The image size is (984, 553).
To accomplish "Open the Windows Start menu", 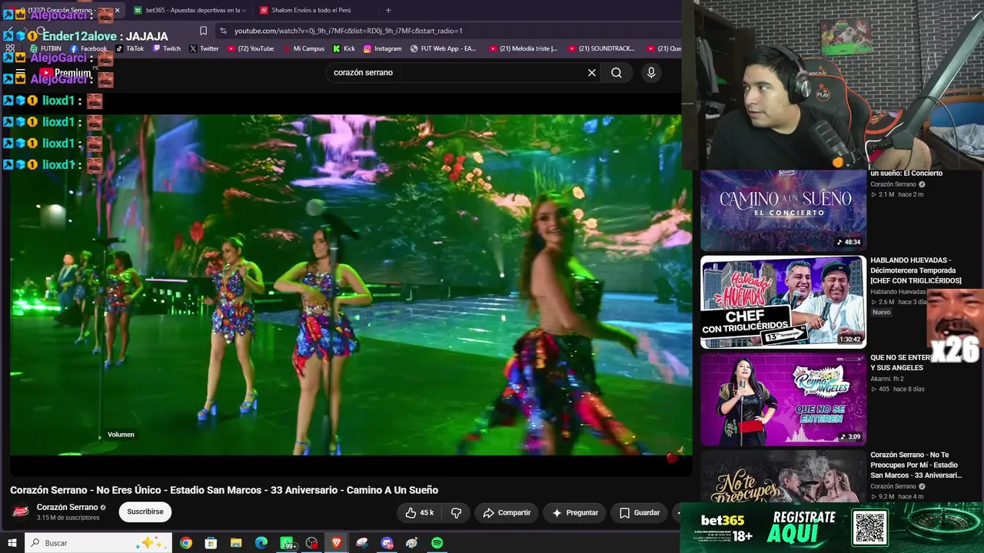I will point(12,543).
